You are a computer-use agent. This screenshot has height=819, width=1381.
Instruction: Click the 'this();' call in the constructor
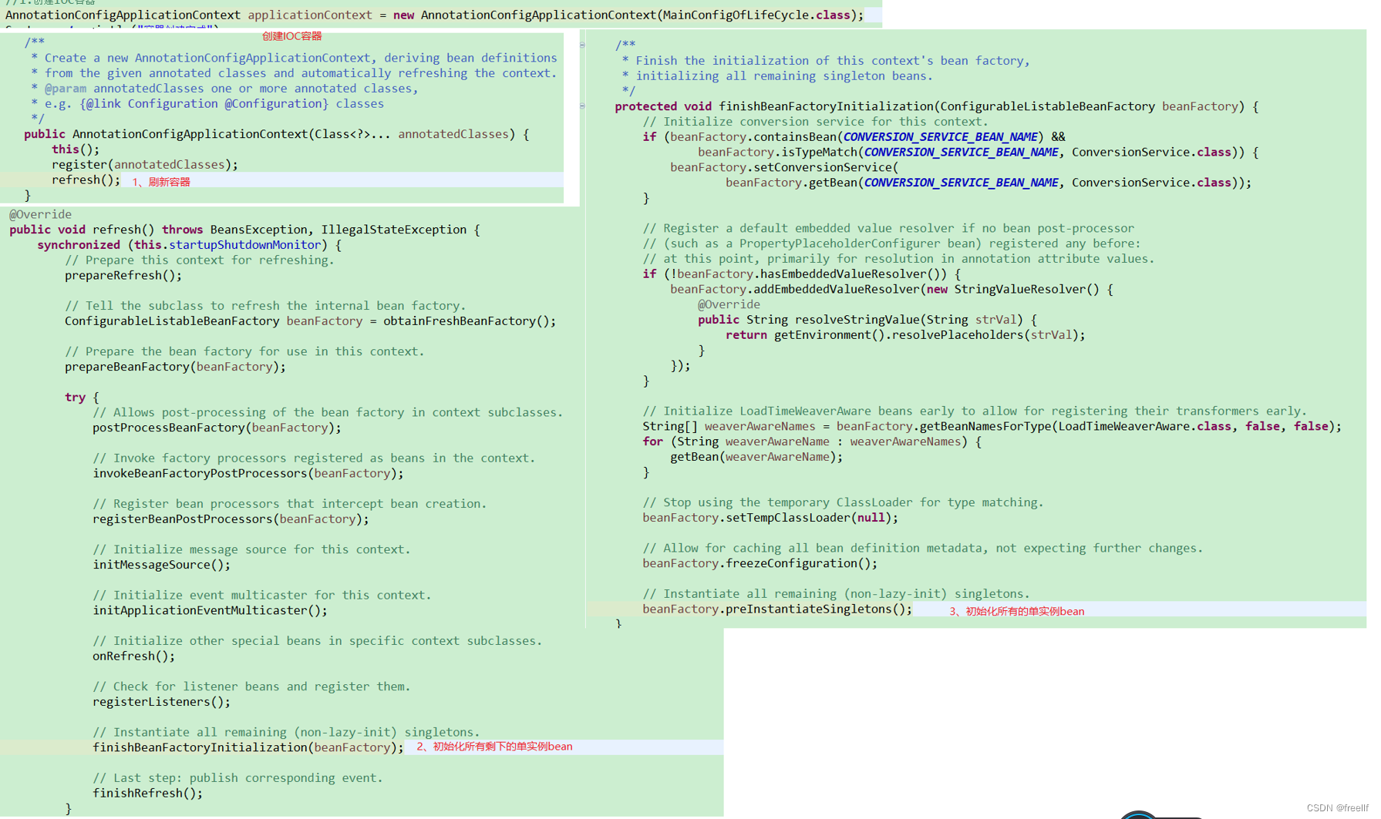[x=76, y=149]
